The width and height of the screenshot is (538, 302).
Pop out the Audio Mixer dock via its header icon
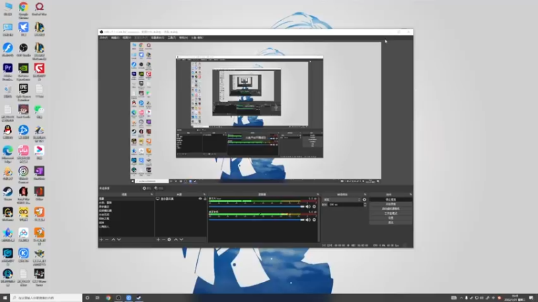[x=317, y=195]
